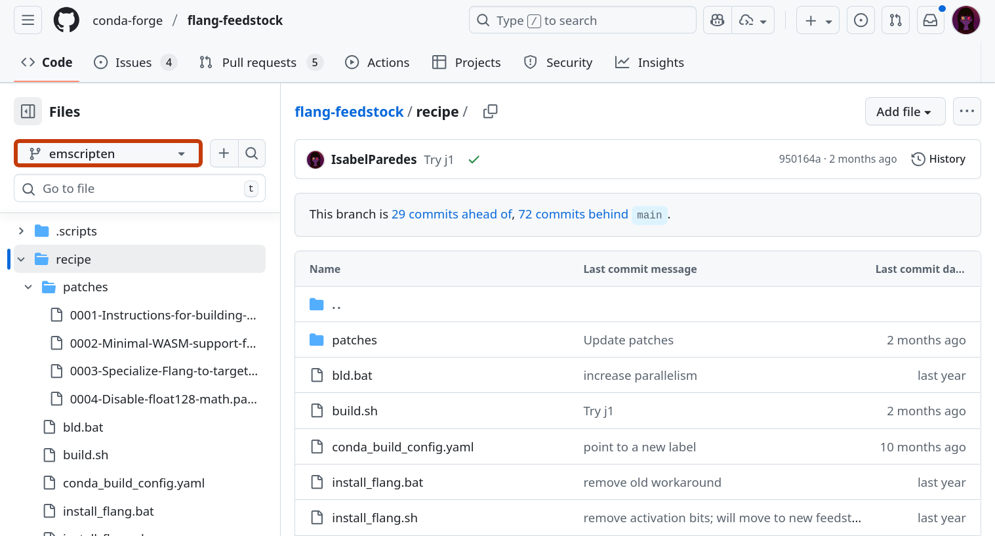Screen dimensions: 995x536
Task: Expand the .scripts folder
Action: (x=22, y=231)
